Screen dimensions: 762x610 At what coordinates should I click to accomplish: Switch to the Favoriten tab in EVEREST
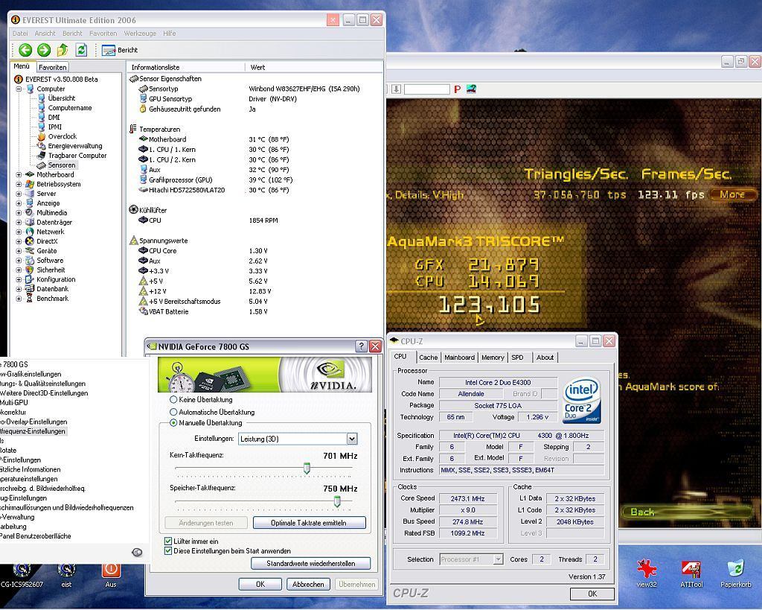pyautogui.click(x=53, y=67)
